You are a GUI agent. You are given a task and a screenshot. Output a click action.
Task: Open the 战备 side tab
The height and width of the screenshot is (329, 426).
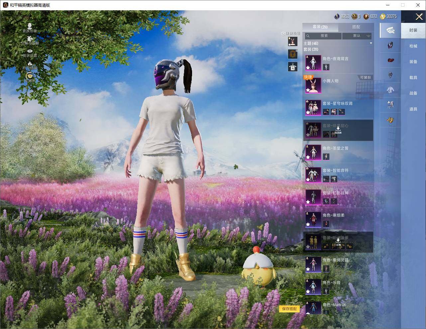coord(413,93)
